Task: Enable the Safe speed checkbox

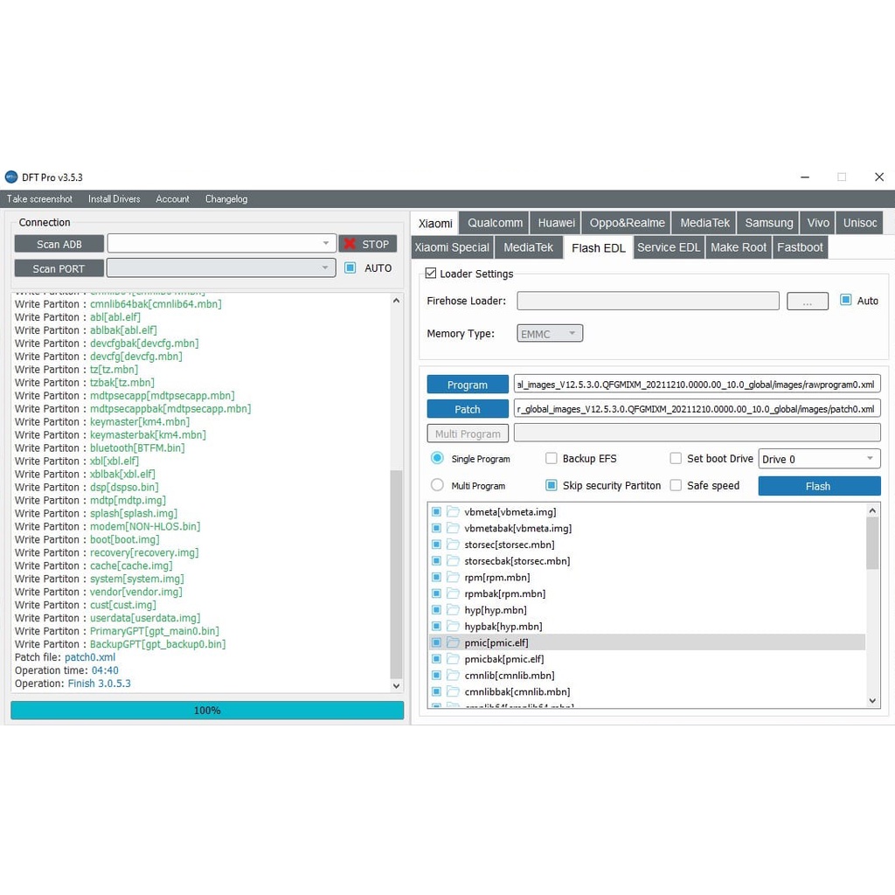Action: 676,484
